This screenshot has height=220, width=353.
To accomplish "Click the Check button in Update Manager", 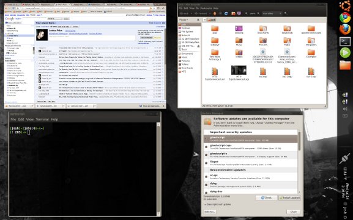I will point(266,198).
